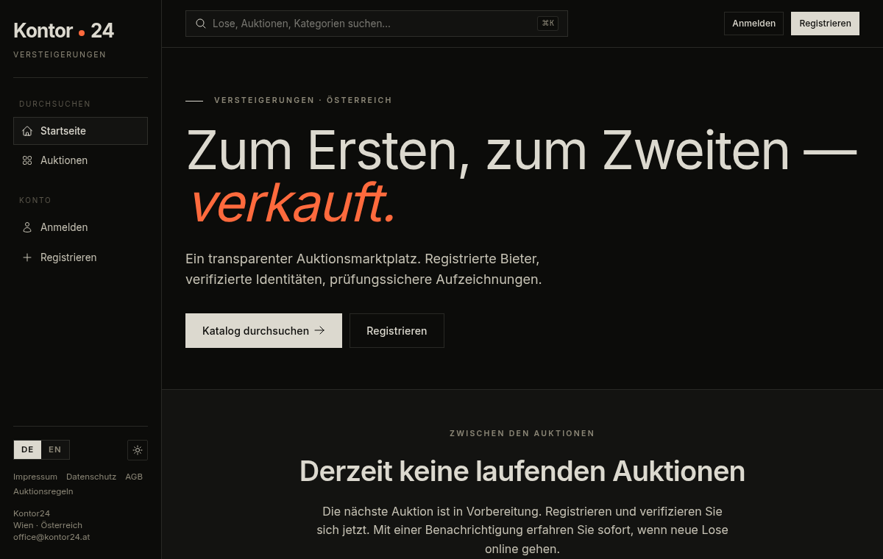
Task: Switch language to DE
Action: [27, 449]
